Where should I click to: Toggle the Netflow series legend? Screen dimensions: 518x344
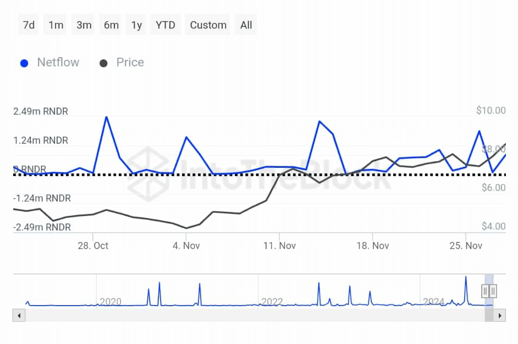[x=50, y=63]
